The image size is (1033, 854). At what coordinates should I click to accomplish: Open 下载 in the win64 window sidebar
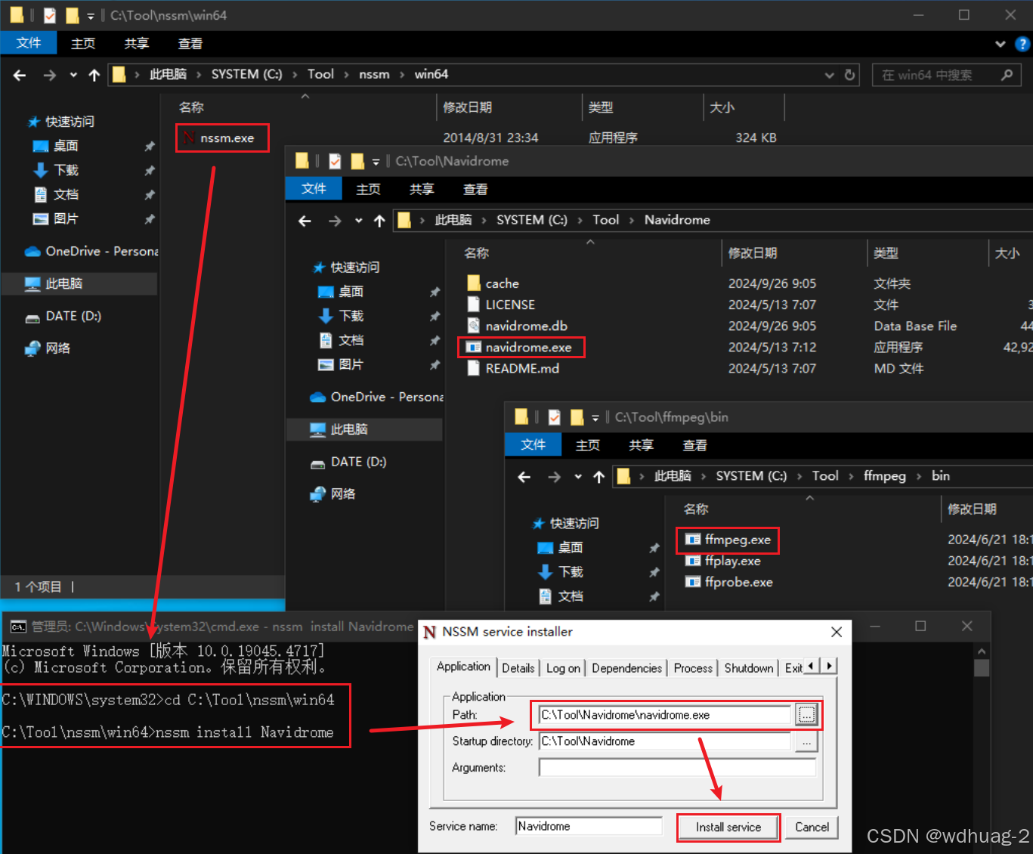pos(66,170)
